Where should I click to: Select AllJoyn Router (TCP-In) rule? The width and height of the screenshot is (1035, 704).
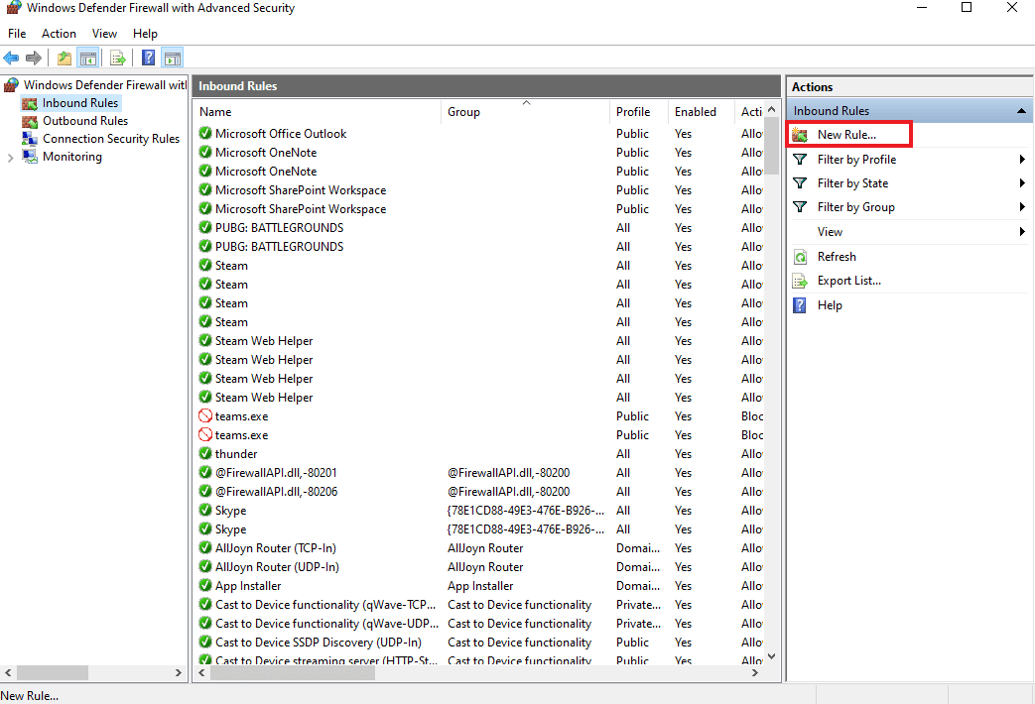pos(275,548)
